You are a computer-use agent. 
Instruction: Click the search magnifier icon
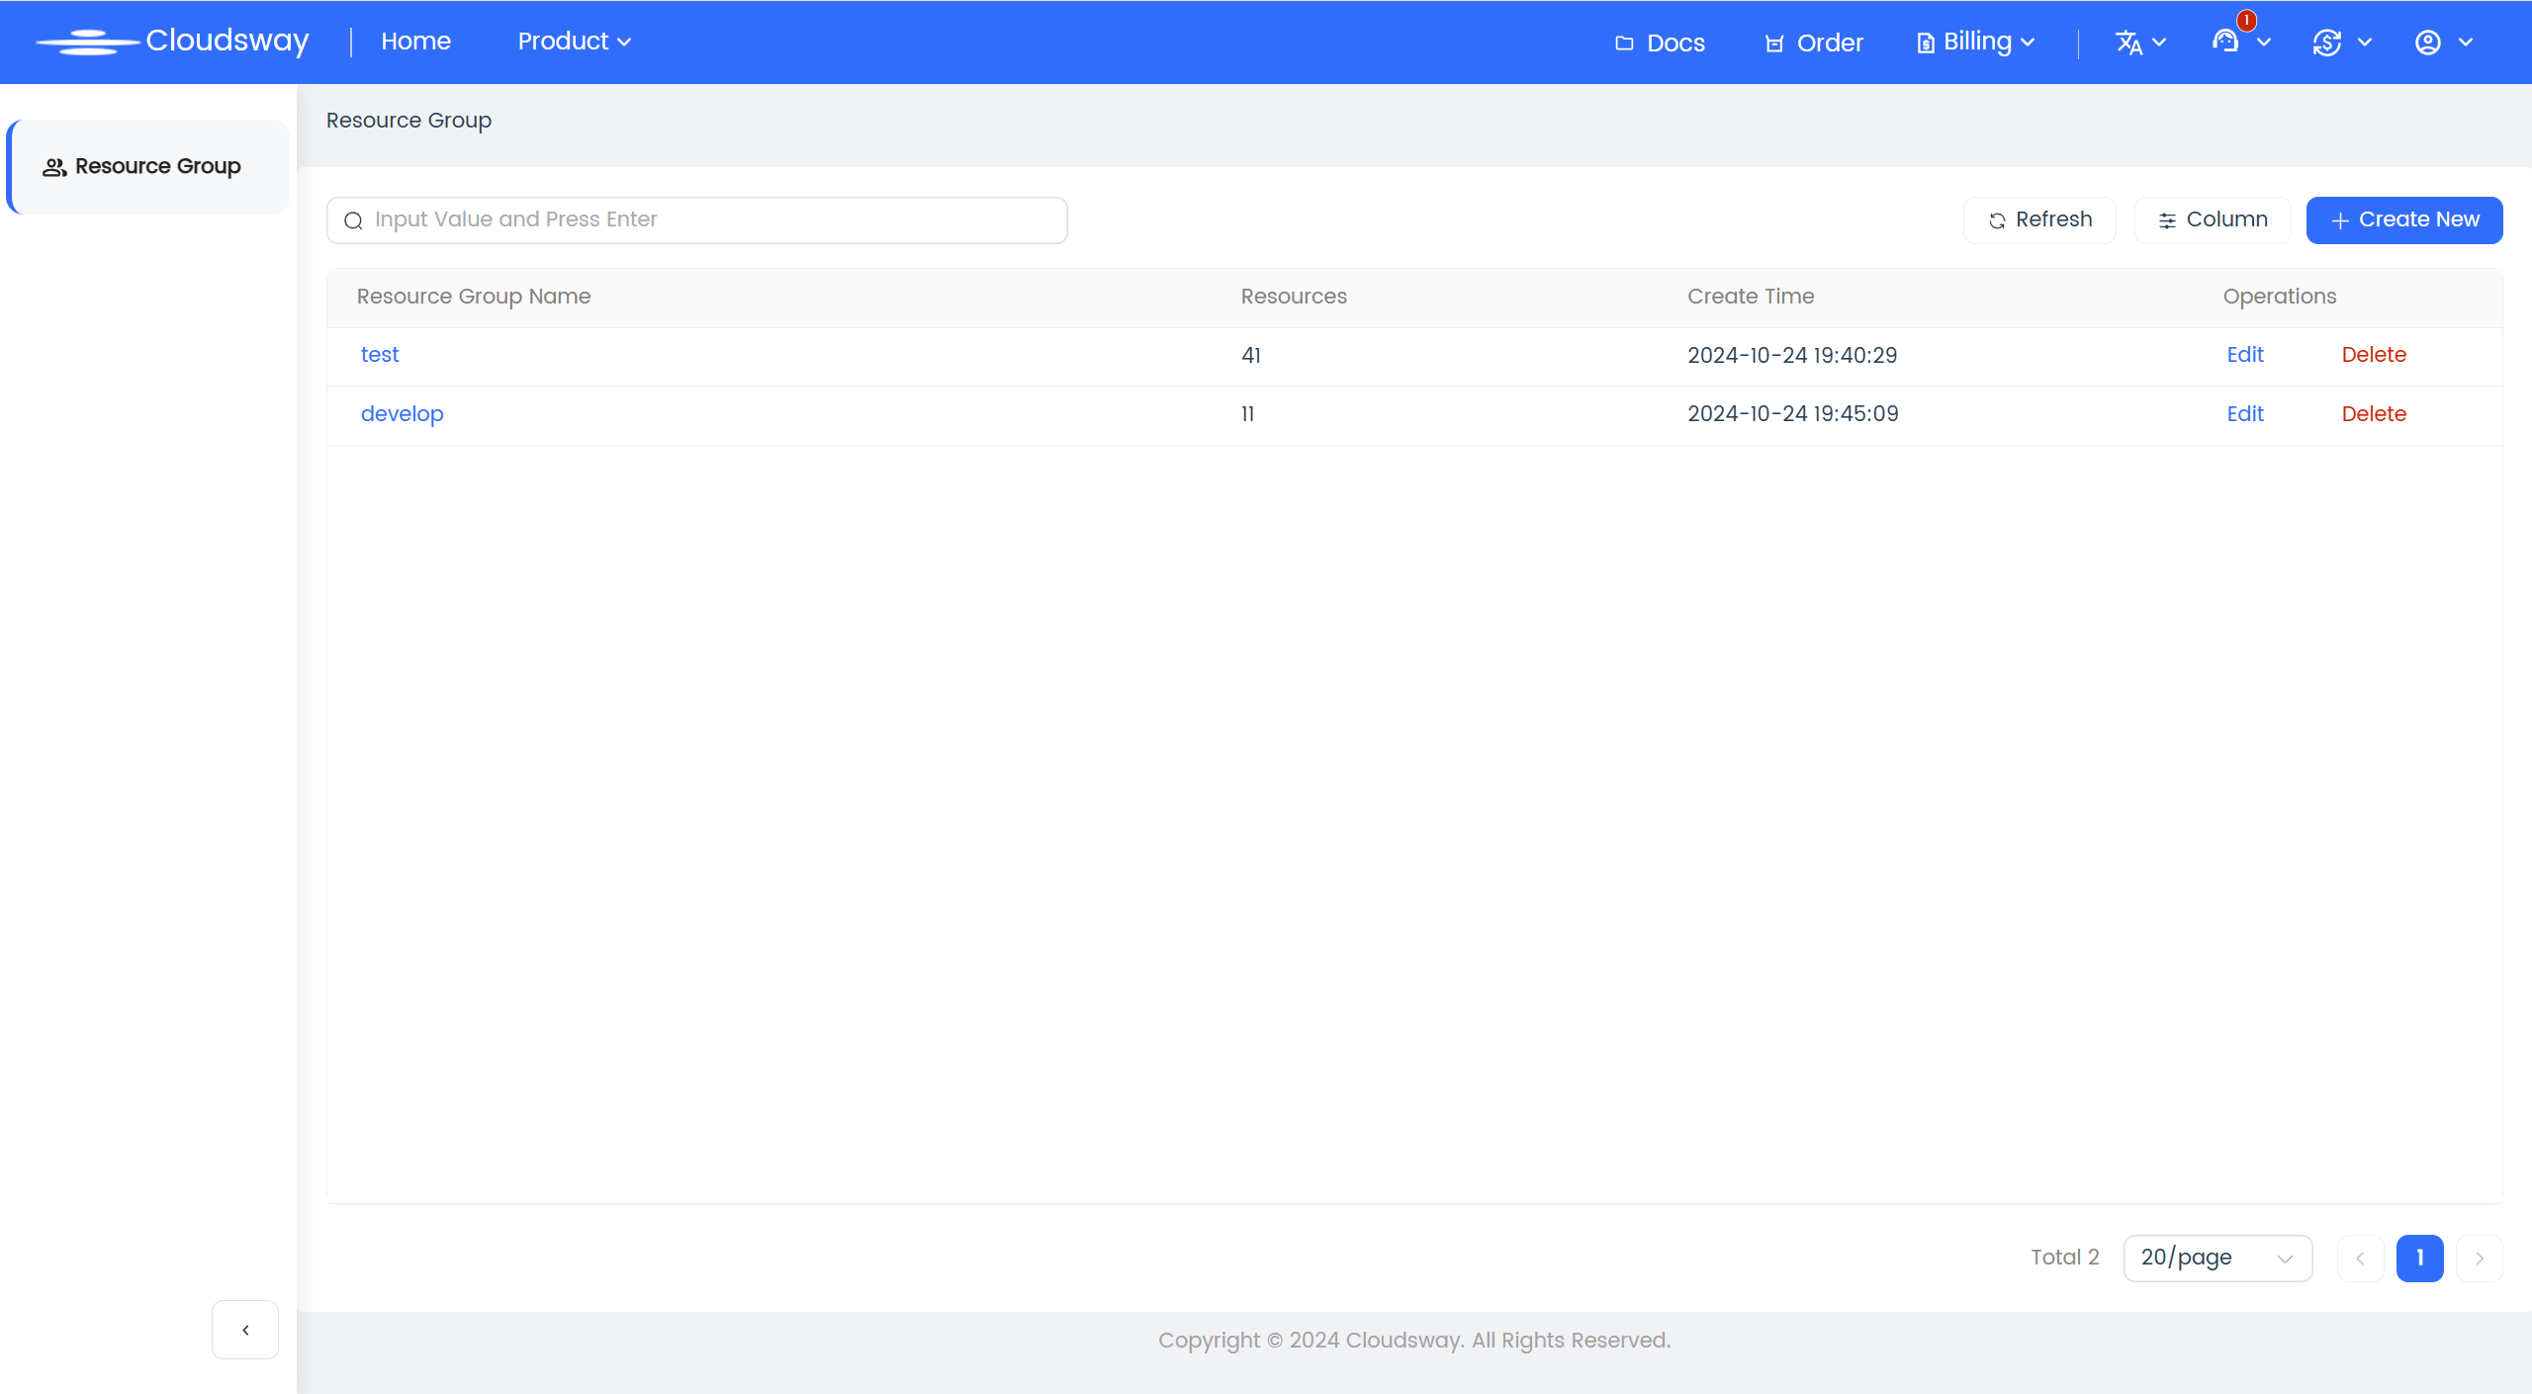click(353, 220)
